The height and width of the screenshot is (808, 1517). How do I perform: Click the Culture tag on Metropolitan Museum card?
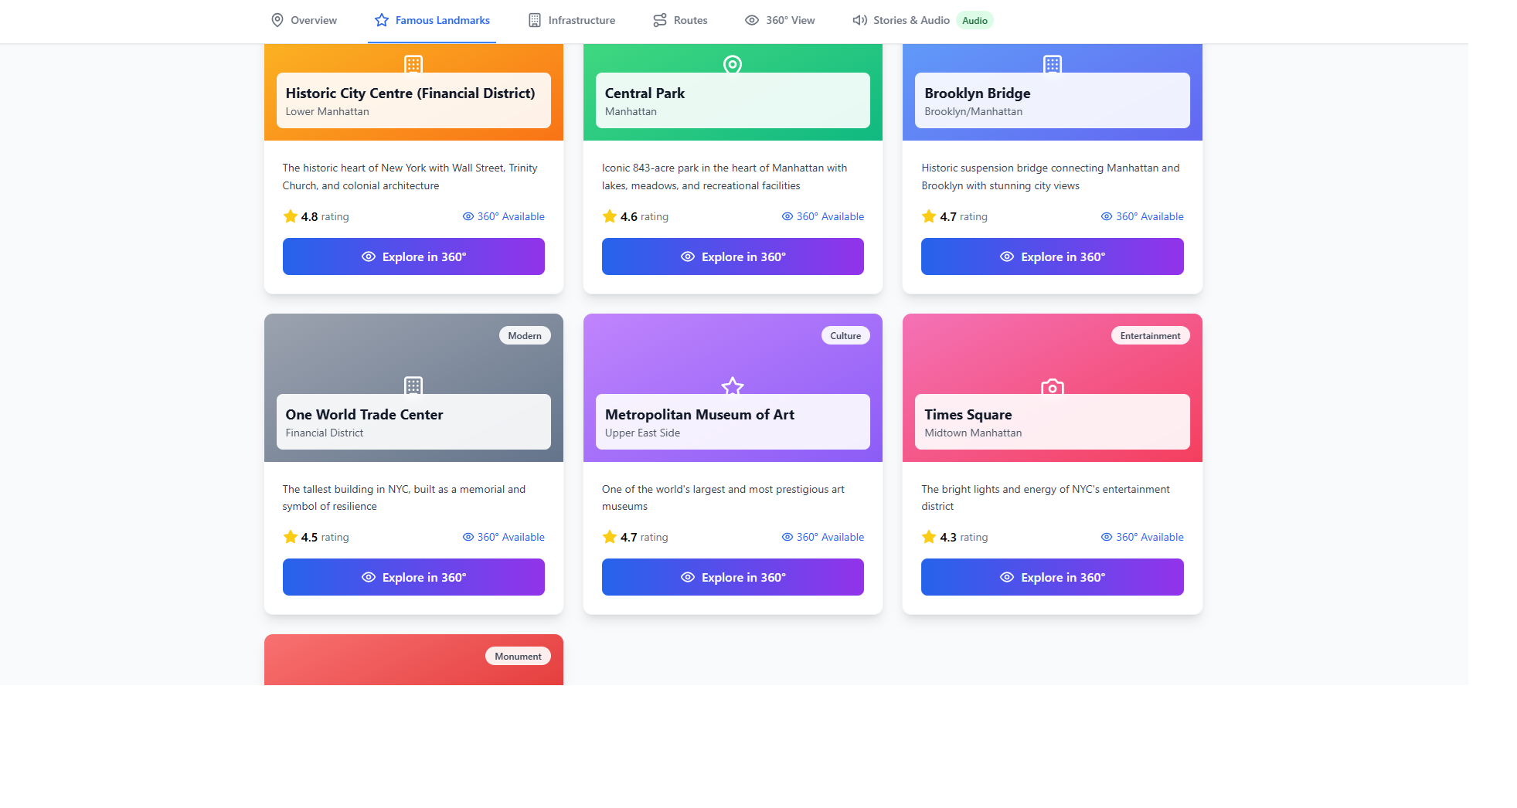click(845, 335)
